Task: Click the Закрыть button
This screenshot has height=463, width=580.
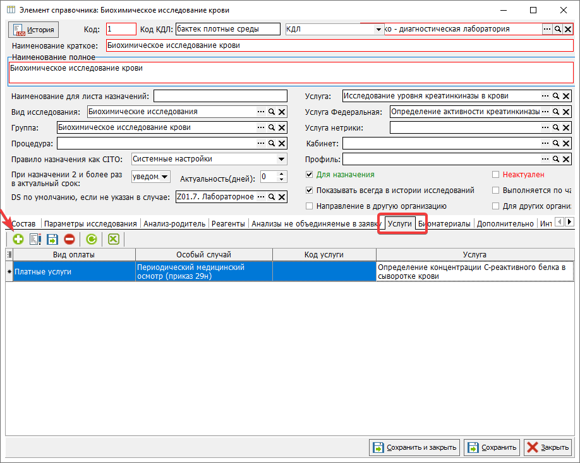Action: [548, 447]
